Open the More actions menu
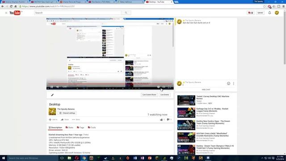Image resolution: width=286 pixels, height=161 pixels. [76, 119]
